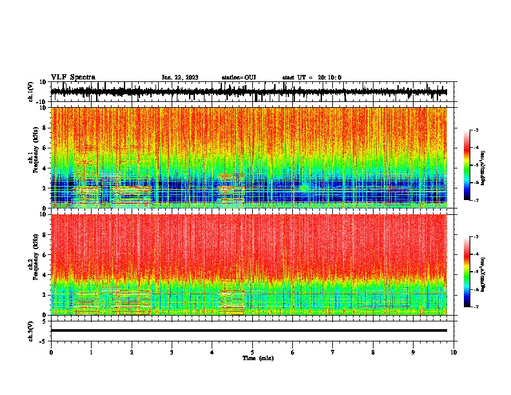Select the date text "Jan. 22, 2023"
Screen dimensions: 511x395
point(180,77)
